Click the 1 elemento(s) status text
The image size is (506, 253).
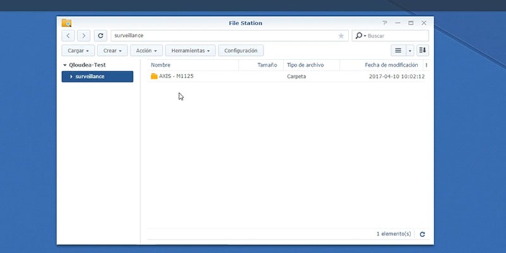[393, 233]
